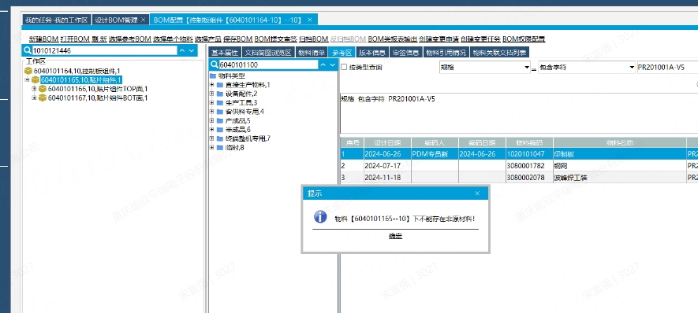Click the folder icon of 直接生产物料,1
This screenshot has width=698, height=313.
tap(220, 85)
